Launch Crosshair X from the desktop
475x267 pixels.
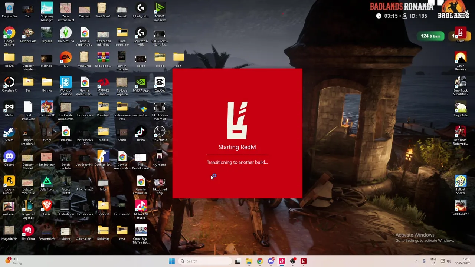(x=9, y=84)
